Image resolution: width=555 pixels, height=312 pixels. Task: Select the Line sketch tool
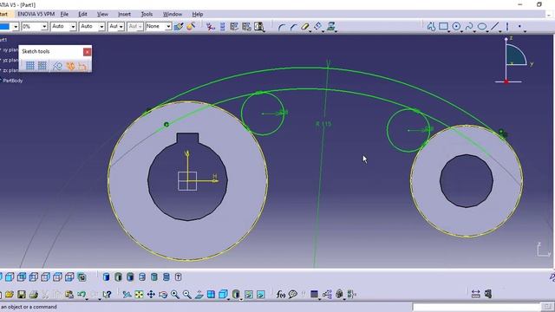tap(494, 27)
